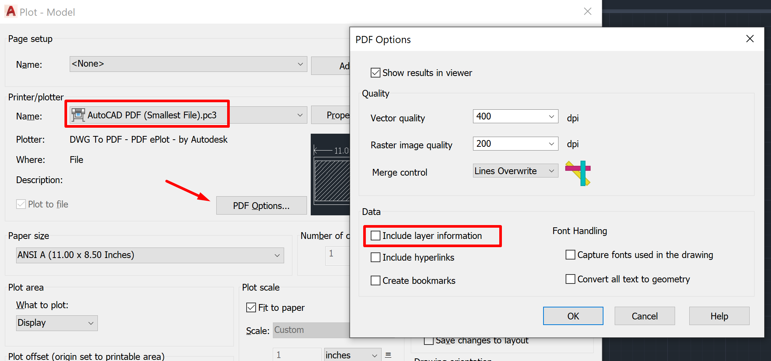Viewport: 771px width, 361px height.
Task: Enable Include hyperlinks
Action: [375, 257]
